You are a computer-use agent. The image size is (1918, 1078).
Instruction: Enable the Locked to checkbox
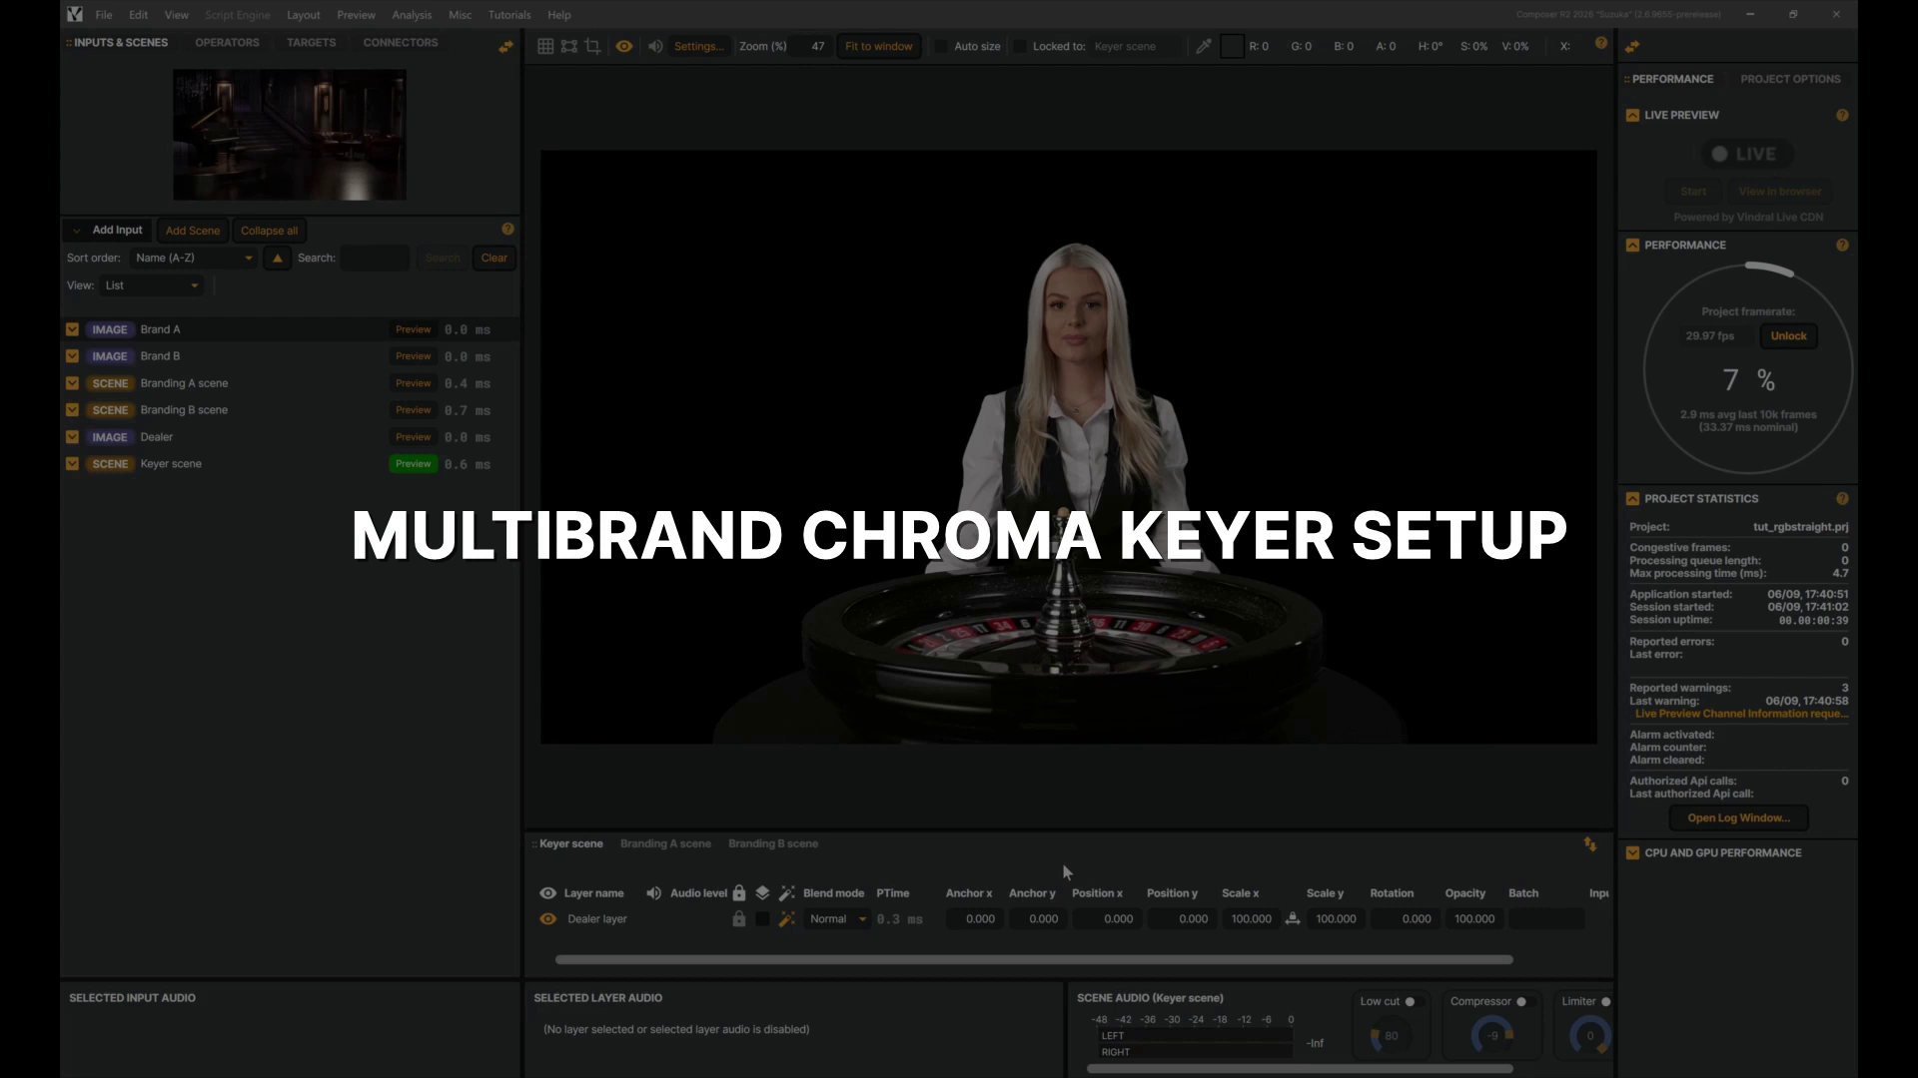[1020, 46]
